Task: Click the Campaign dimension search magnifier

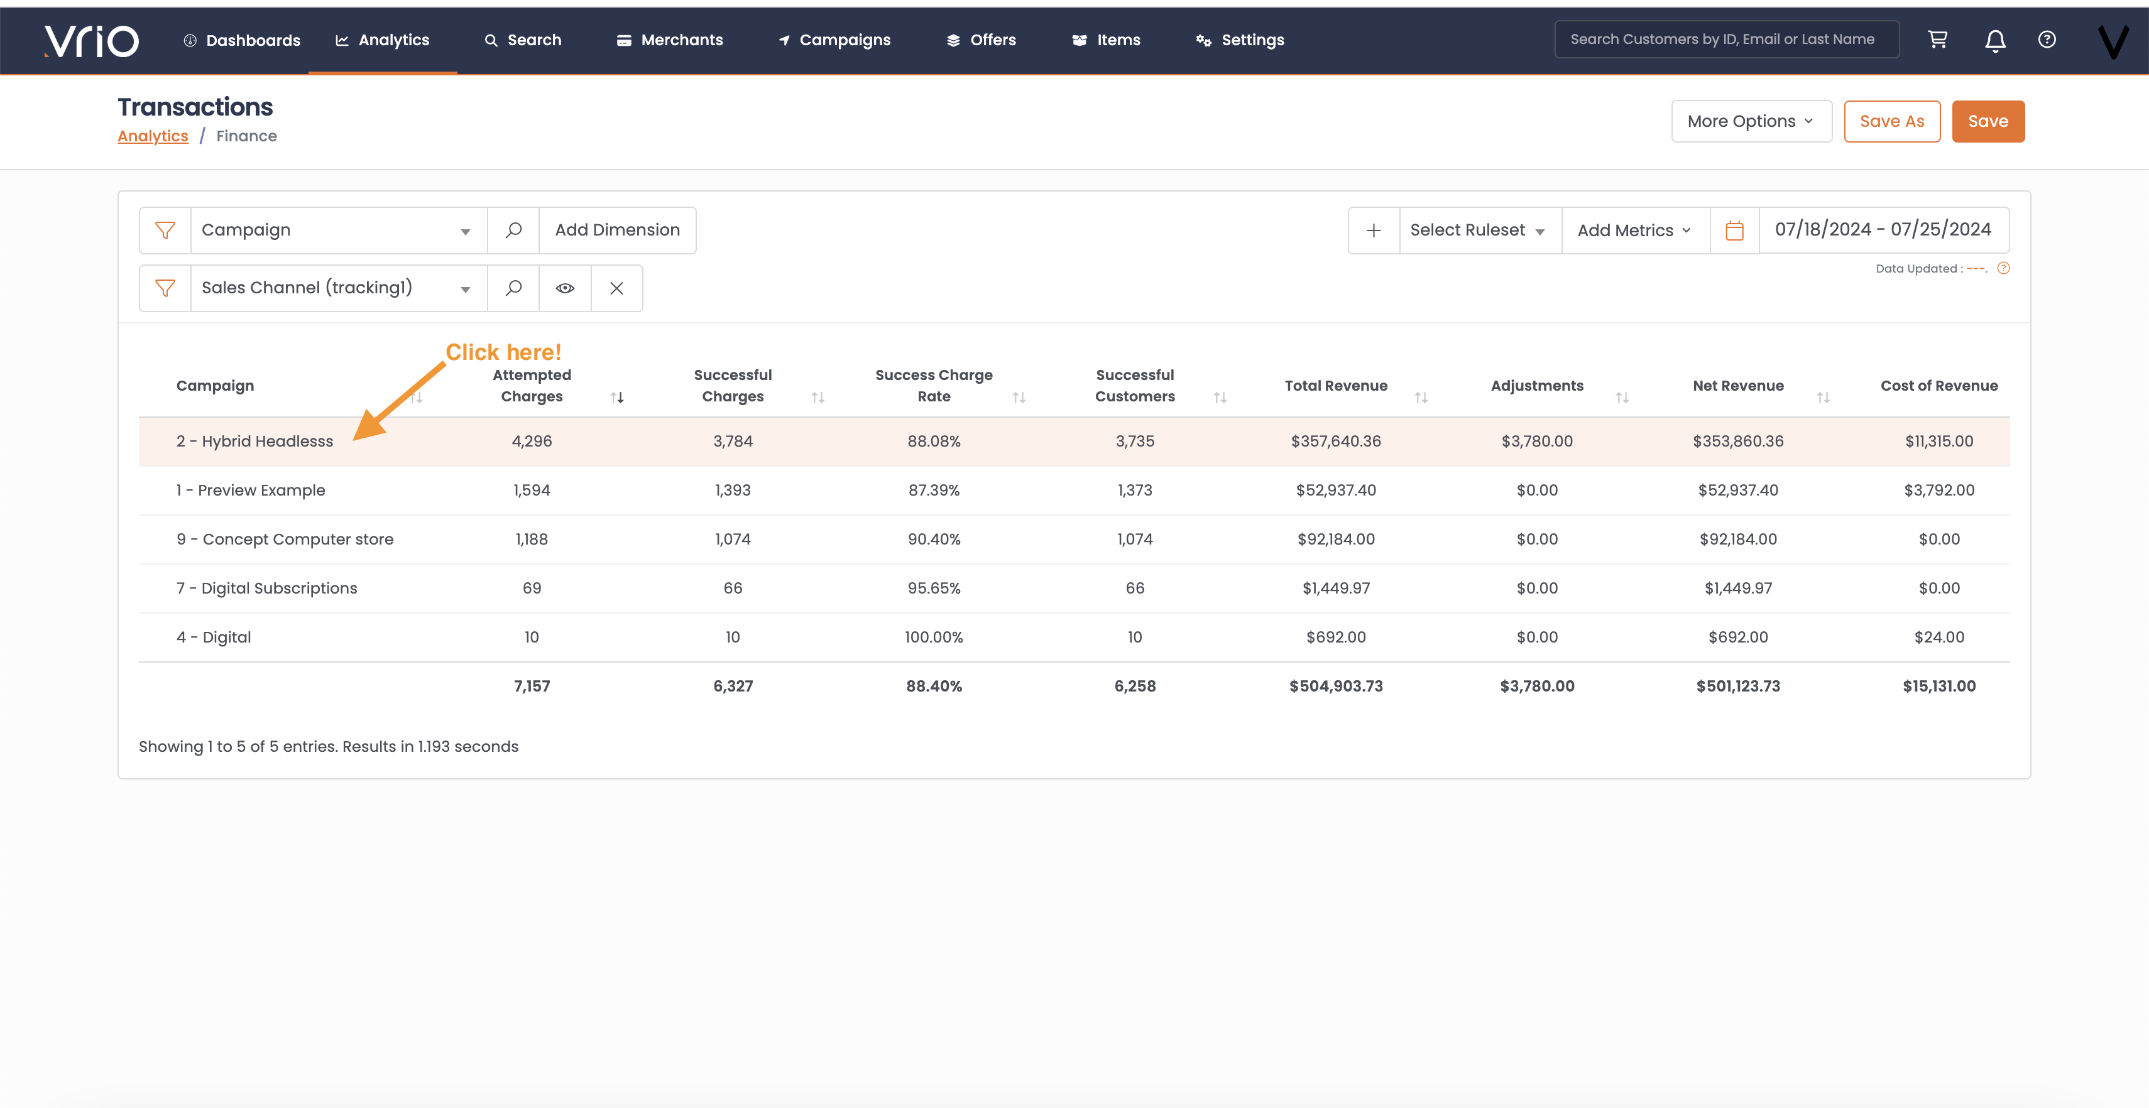Action: click(514, 230)
